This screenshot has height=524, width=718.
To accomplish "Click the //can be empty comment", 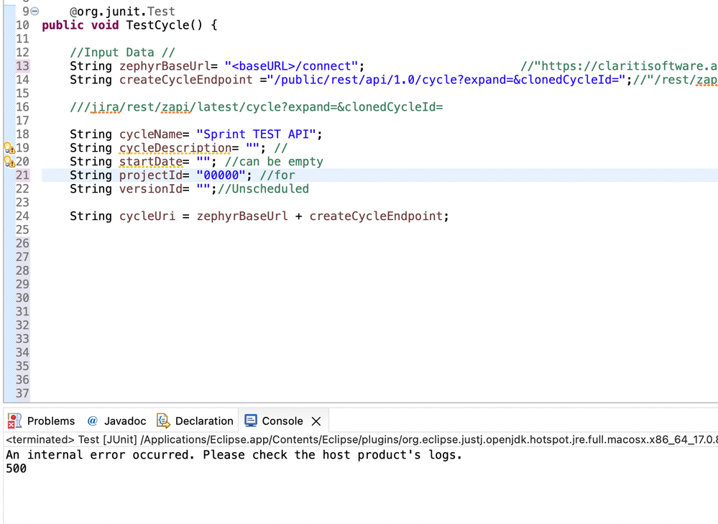I will [x=274, y=162].
